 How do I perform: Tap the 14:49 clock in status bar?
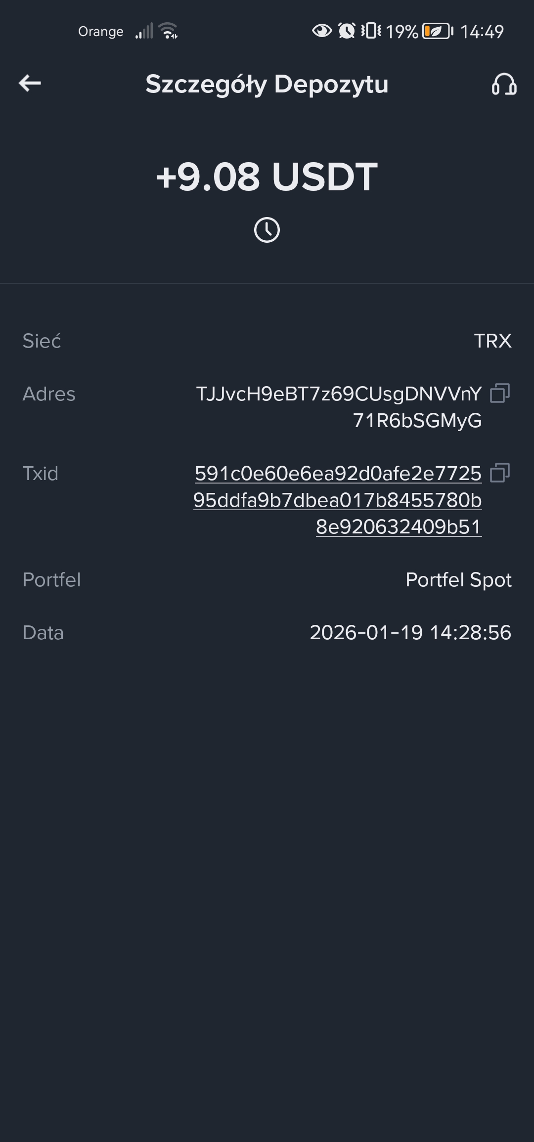[x=482, y=32]
